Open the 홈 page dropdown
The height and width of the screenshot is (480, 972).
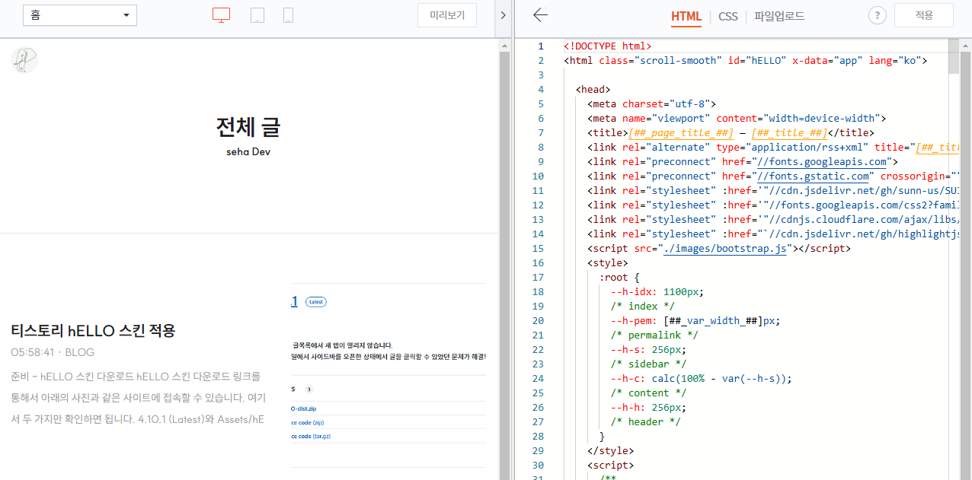(80, 15)
